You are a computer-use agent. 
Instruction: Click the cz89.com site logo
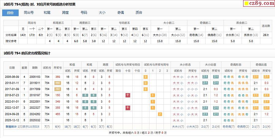click(258, 3)
